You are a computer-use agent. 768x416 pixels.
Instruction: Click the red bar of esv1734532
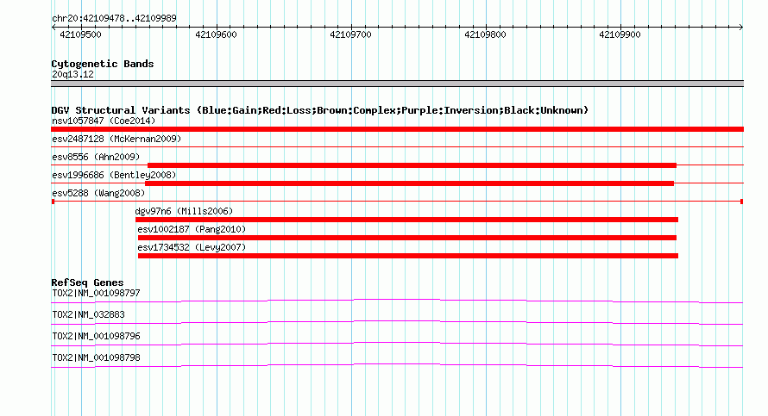pos(408,256)
